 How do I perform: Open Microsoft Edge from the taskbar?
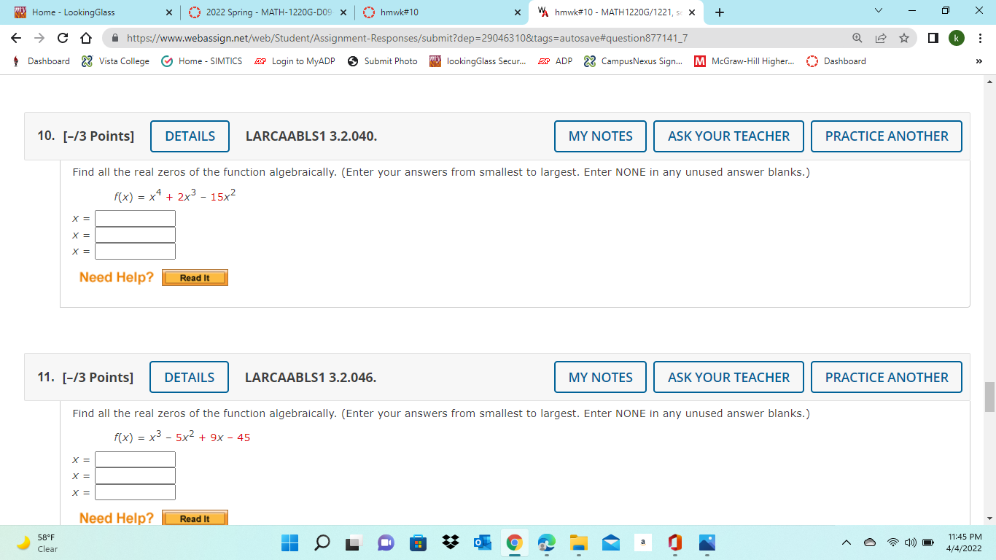(x=547, y=543)
